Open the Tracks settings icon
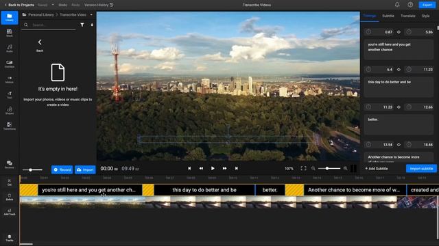Image resolution: width=439 pixels, height=246 pixels. pyautogui.click(x=10, y=238)
